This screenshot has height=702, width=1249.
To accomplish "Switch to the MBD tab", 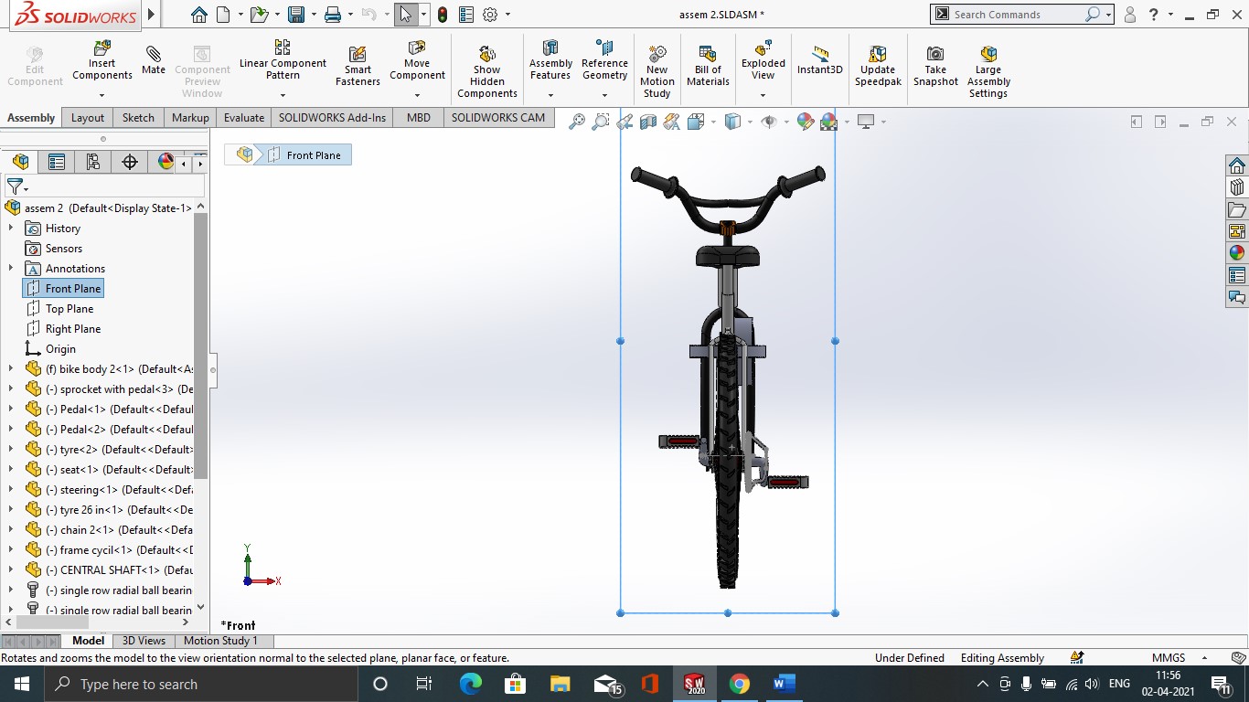I will (419, 118).
